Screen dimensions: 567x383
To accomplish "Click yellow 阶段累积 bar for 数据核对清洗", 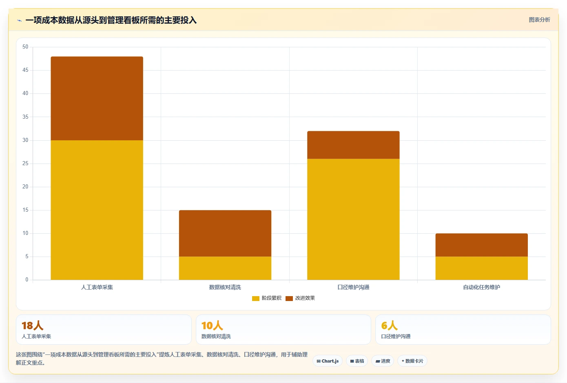I will click(225, 268).
